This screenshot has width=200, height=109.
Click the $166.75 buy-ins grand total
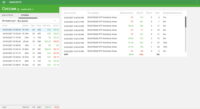click(48, 107)
